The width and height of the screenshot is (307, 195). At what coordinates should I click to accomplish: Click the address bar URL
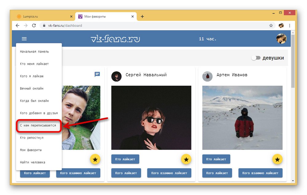point(65,25)
